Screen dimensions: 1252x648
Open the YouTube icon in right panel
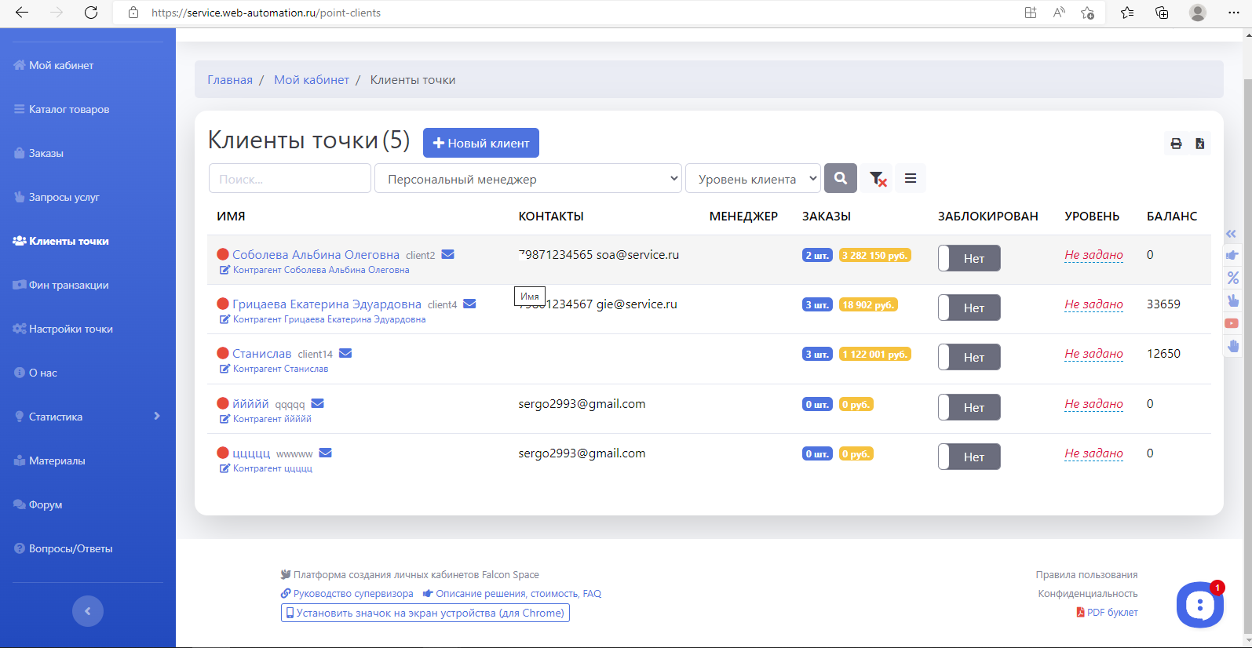click(x=1232, y=323)
